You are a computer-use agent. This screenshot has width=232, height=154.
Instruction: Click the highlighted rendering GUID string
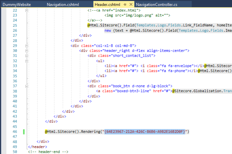(x=145, y=131)
